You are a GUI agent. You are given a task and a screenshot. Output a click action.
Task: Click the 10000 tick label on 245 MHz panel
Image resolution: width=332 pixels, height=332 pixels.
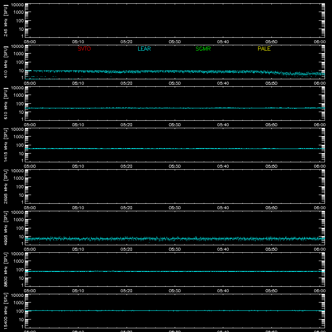pos(17,5)
